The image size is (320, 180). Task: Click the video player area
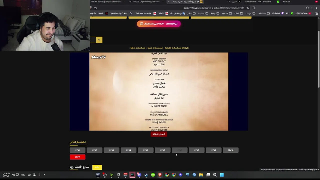coord(159,91)
